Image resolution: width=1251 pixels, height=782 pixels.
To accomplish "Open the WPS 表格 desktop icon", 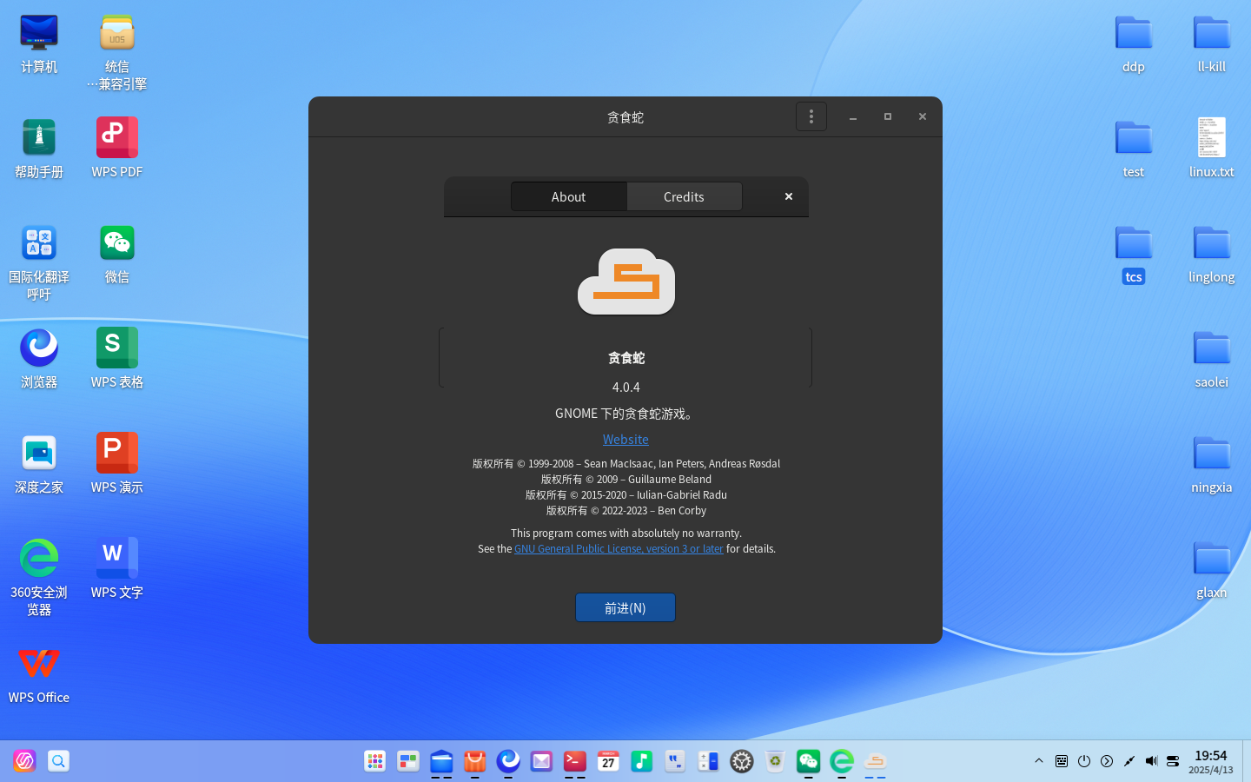I will click(117, 359).
